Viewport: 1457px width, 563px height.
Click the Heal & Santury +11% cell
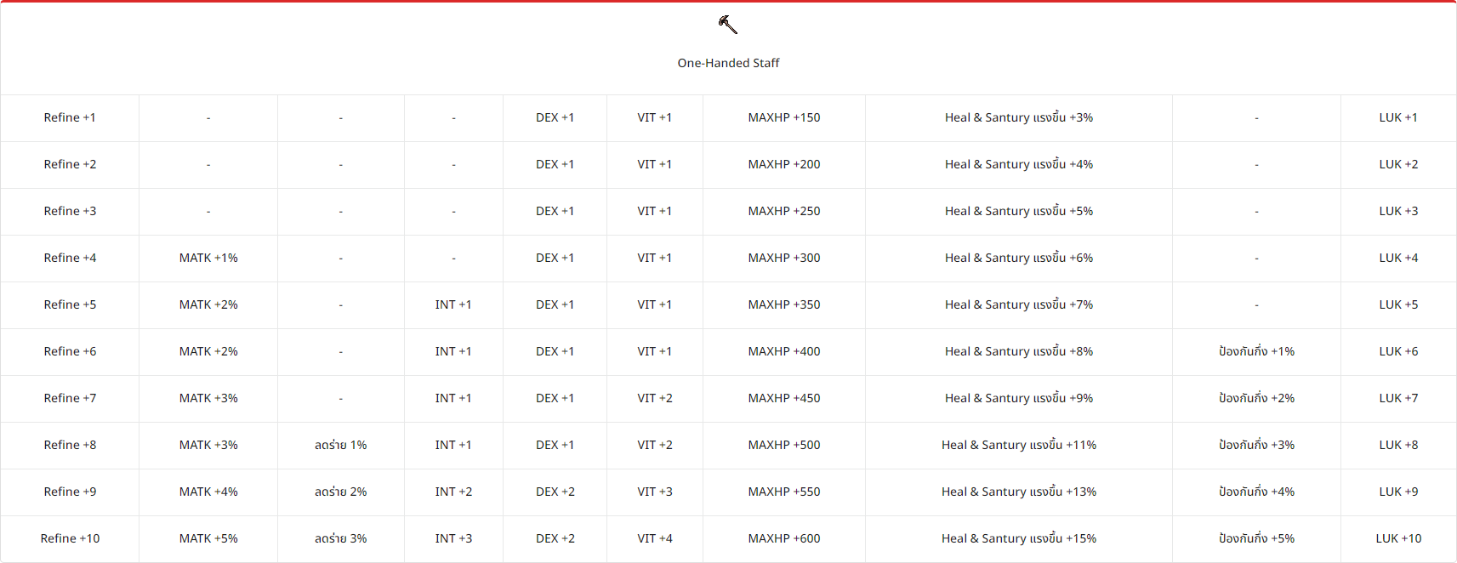1019,445
